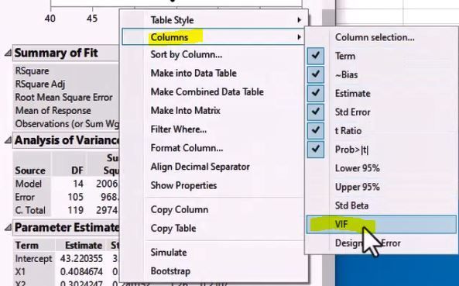The width and height of the screenshot is (459, 286).
Task: Uncheck the Estimate column checkbox
Action: click(x=316, y=94)
